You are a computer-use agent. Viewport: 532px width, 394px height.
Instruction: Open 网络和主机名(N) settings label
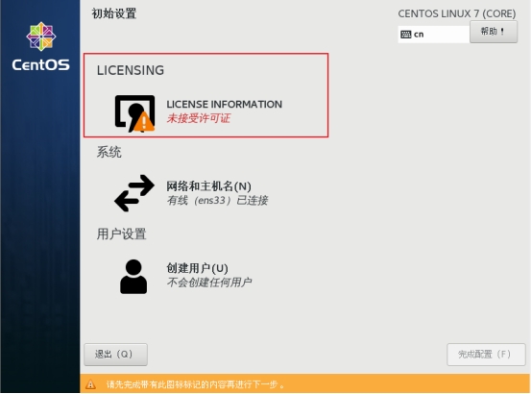208,186
